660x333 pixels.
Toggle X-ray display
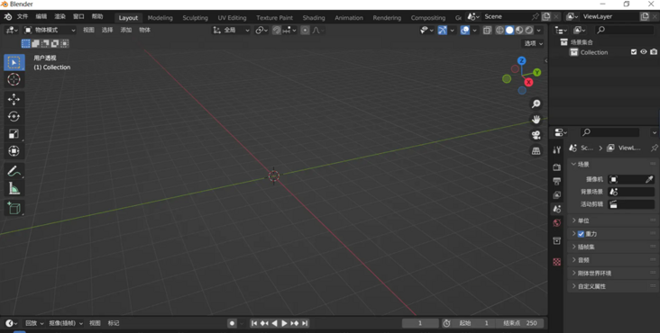pos(487,31)
